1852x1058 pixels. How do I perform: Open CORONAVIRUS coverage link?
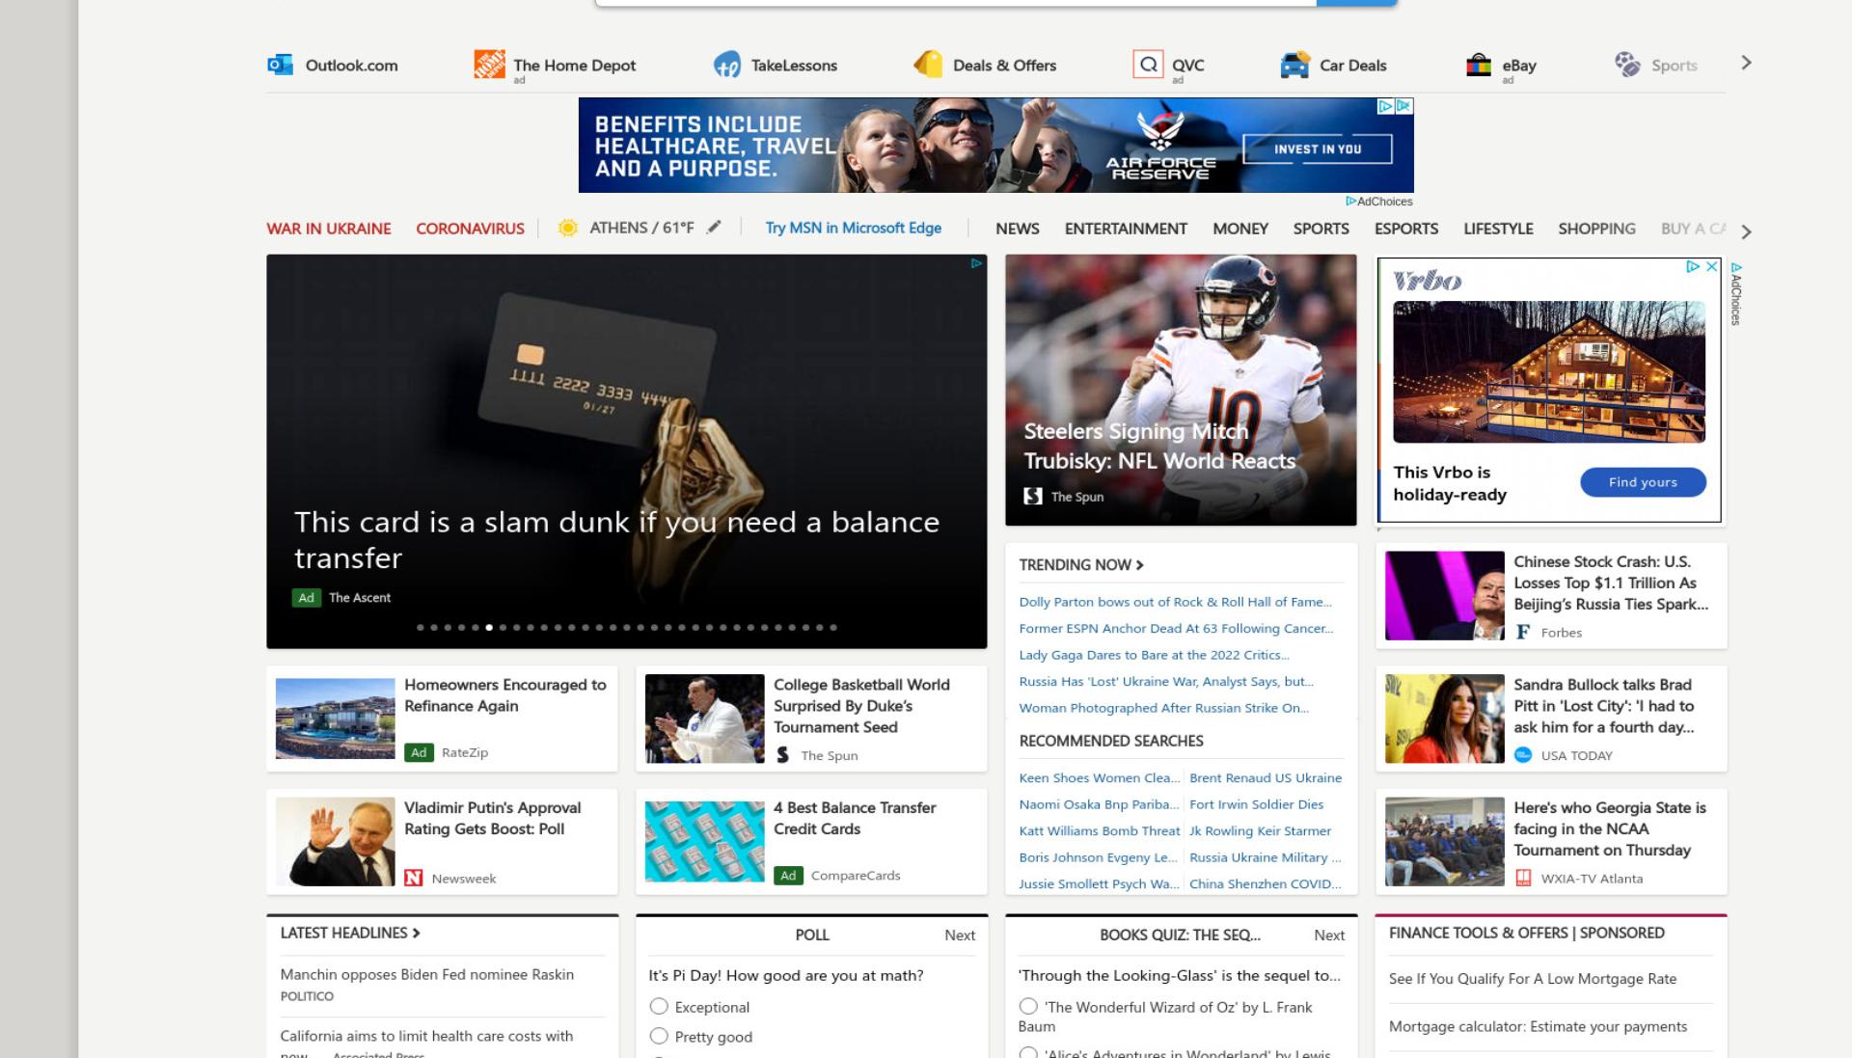point(471,229)
